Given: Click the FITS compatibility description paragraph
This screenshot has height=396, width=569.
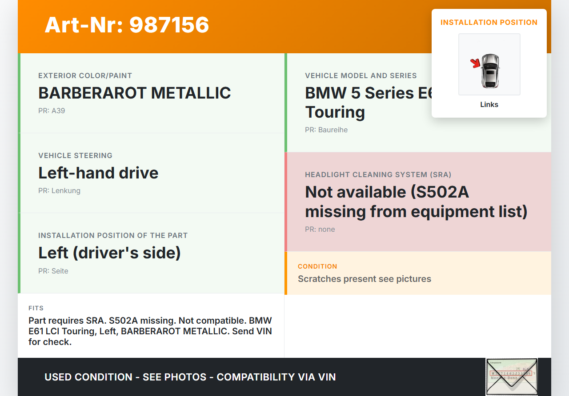Looking at the screenshot, I should coord(150,331).
